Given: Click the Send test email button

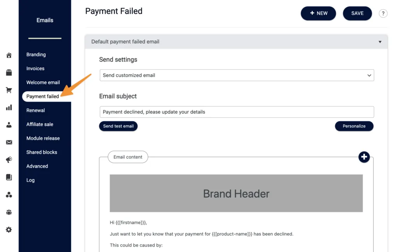Looking at the screenshot, I should 118,126.
